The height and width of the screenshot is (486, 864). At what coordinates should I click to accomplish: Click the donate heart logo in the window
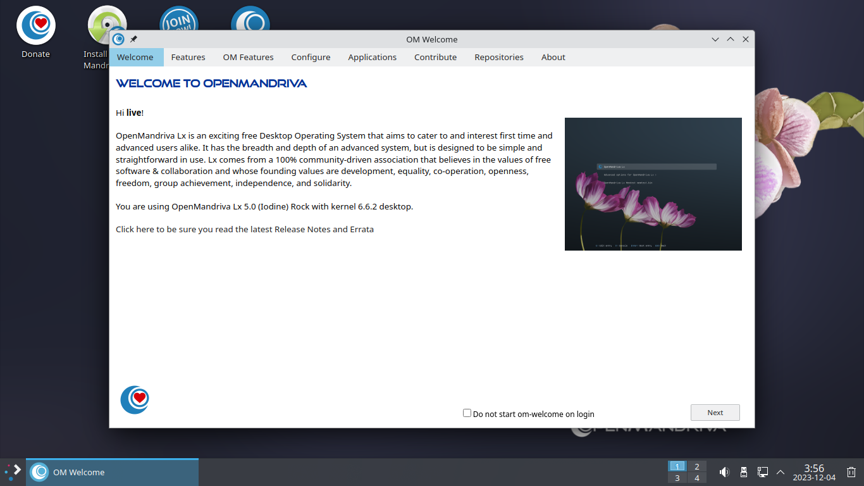135,399
